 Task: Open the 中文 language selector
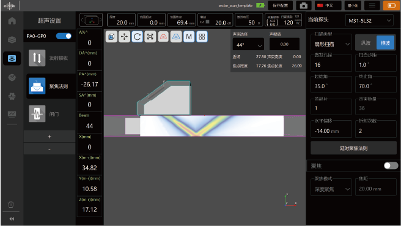point(328,6)
